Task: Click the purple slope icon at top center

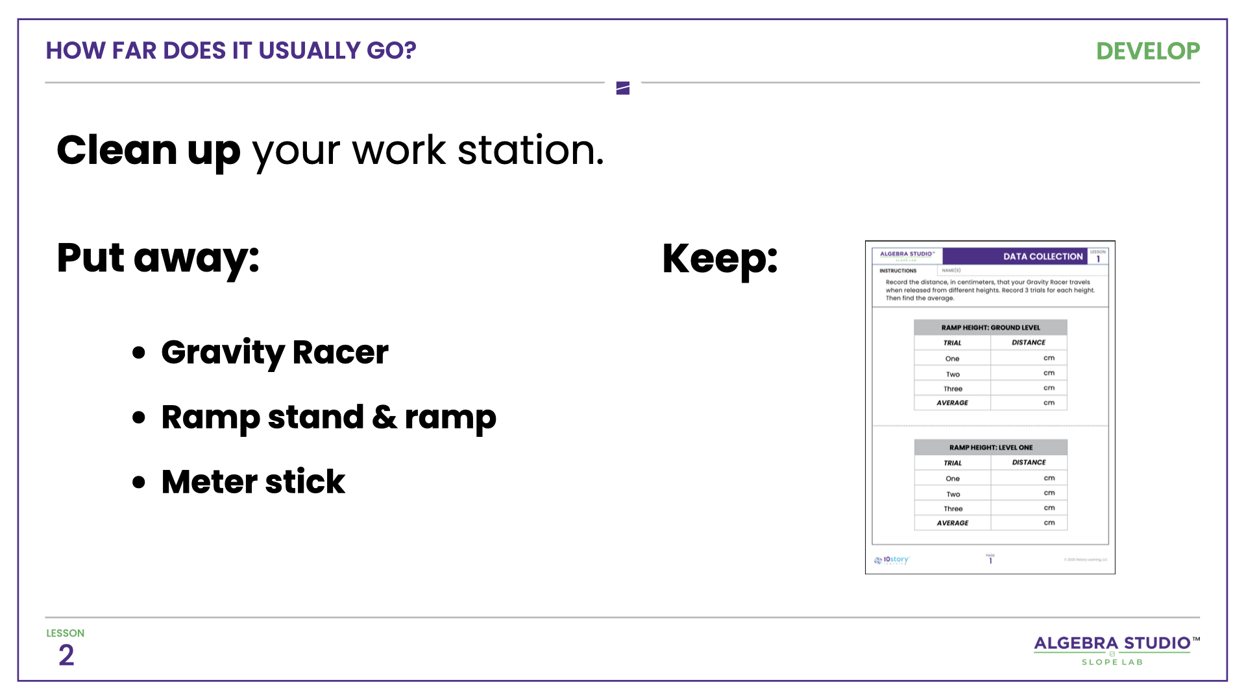Action: click(x=622, y=88)
